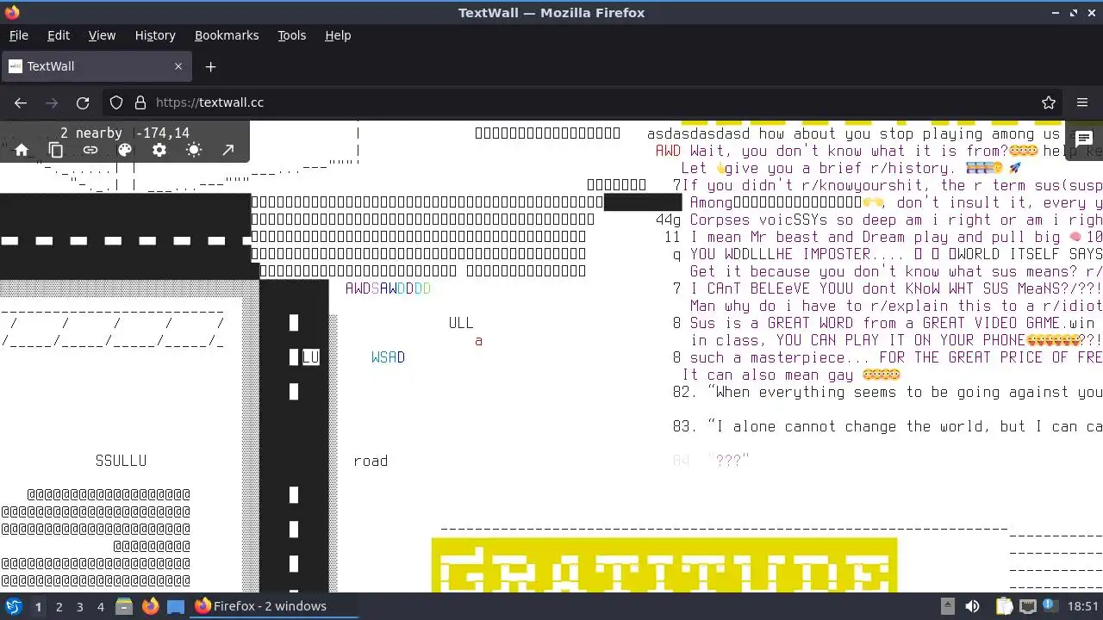Click the Firefox logo in title bar
The width and height of the screenshot is (1103, 620).
12,12
